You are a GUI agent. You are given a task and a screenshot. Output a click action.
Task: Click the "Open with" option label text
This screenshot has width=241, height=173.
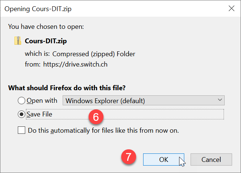[x=42, y=101]
